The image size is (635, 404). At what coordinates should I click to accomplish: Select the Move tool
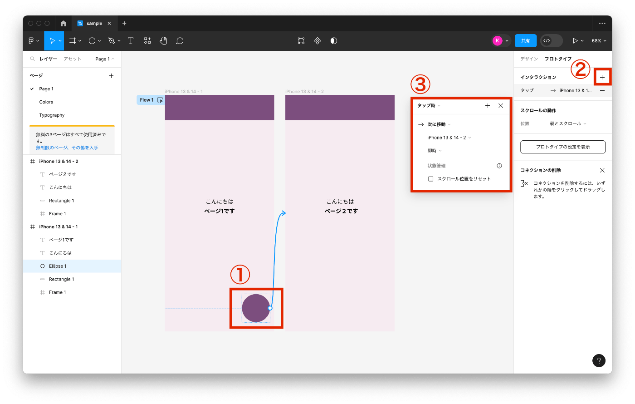pyautogui.click(x=52, y=41)
